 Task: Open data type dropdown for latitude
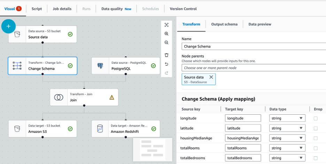[287, 128]
